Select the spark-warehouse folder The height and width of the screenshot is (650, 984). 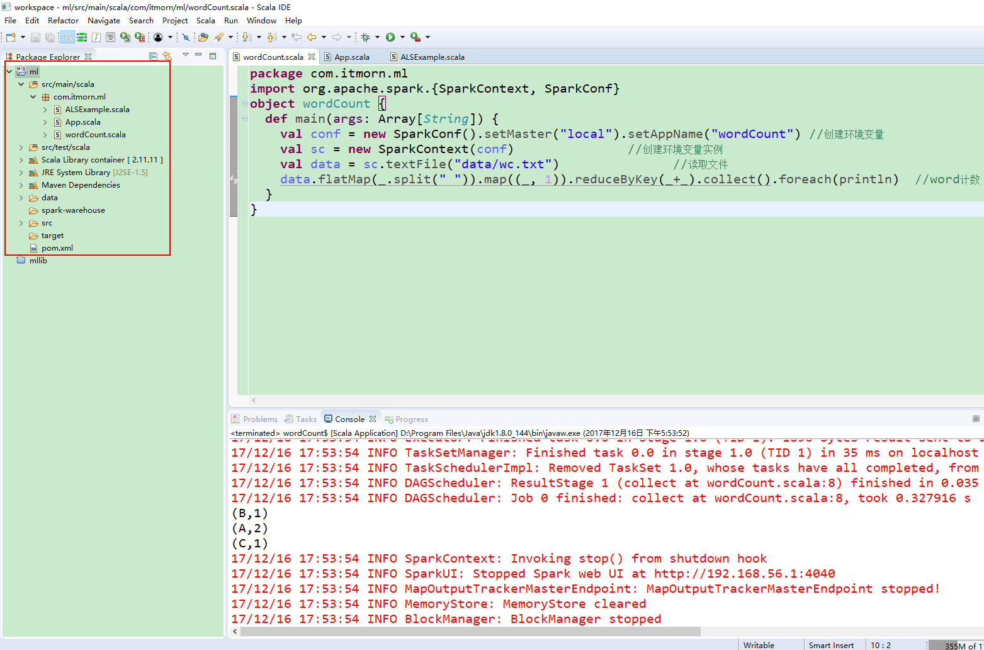pos(73,210)
